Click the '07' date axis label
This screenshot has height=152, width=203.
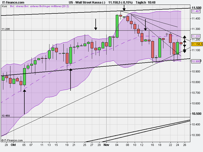(x=31, y=145)
